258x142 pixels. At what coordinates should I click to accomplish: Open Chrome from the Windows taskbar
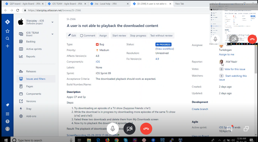116,140
